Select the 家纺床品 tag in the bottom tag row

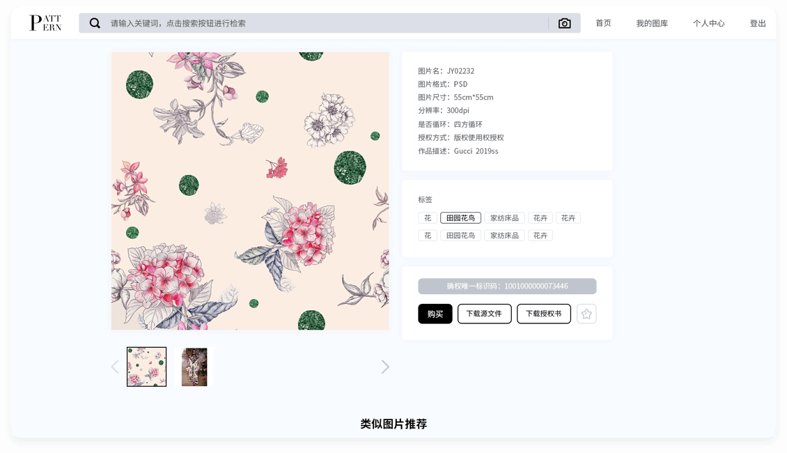[504, 236]
